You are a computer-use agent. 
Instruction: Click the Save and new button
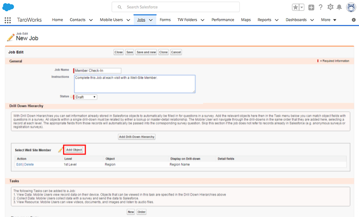146,52
